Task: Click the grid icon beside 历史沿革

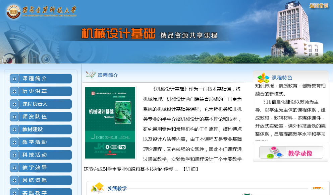Action: coord(14,92)
